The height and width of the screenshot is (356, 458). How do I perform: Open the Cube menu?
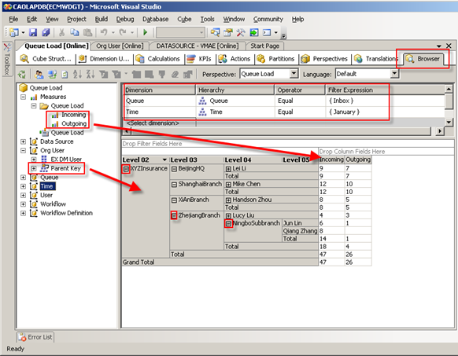click(184, 20)
